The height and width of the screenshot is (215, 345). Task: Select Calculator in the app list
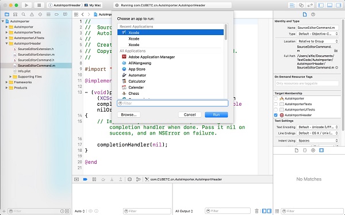click(171, 81)
